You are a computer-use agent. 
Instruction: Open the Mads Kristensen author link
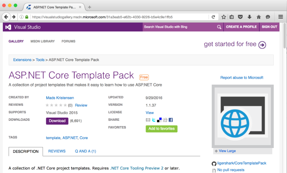tap(60, 98)
